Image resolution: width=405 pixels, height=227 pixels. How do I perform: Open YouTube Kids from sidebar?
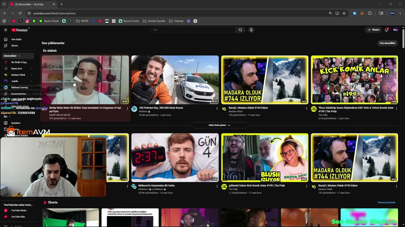pyautogui.click(x=18, y=217)
